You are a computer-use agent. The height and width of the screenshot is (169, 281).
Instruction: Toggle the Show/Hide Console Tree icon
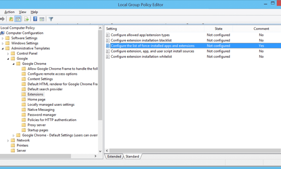tap(18, 19)
